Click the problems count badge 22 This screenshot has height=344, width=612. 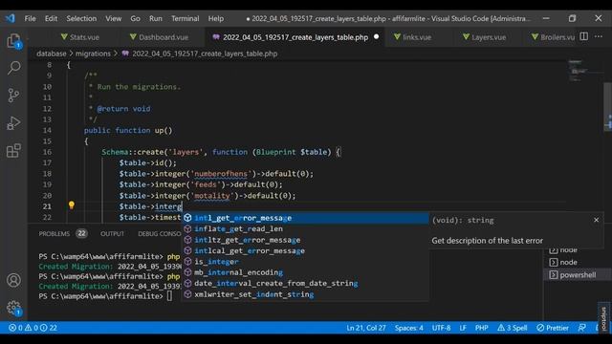81,233
